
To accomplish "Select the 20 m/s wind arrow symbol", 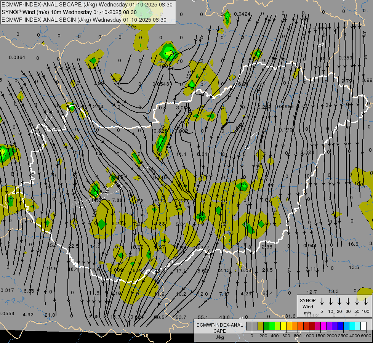I will click(x=339, y=301).
